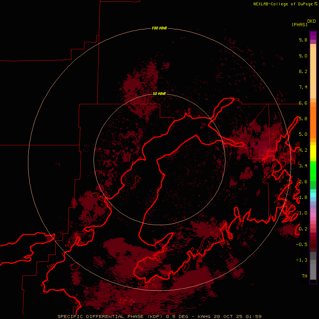Click the -1.3 value on color scale

(x=302, y=260)
